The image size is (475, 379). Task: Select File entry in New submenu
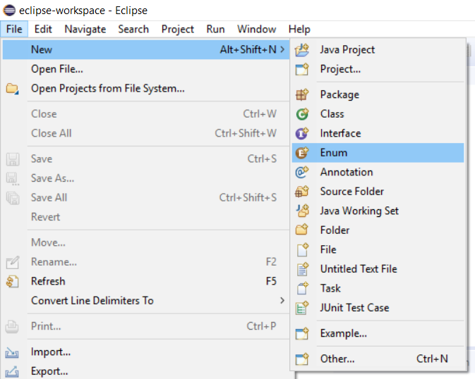[x=378, y=249]
